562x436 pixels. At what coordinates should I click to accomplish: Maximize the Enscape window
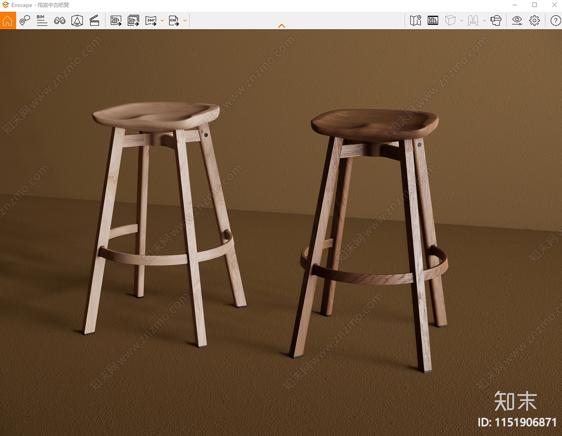535,5
